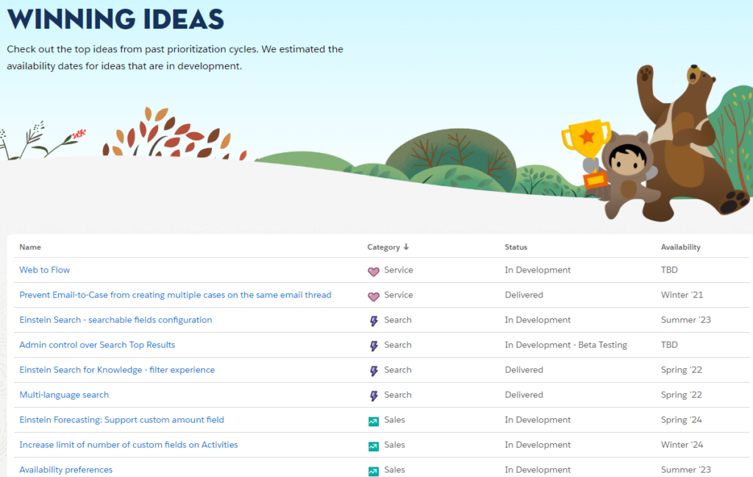Image resolution: width=753 pixels, height=477 pixels.
Task: Sort ideas by the Name column header
Action: coord(29,247)
